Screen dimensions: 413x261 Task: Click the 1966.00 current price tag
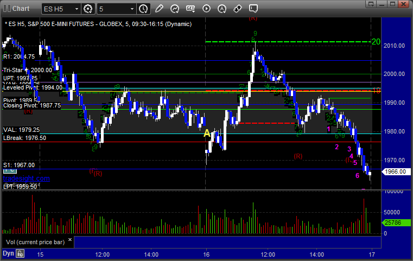(x=396, y=171)
